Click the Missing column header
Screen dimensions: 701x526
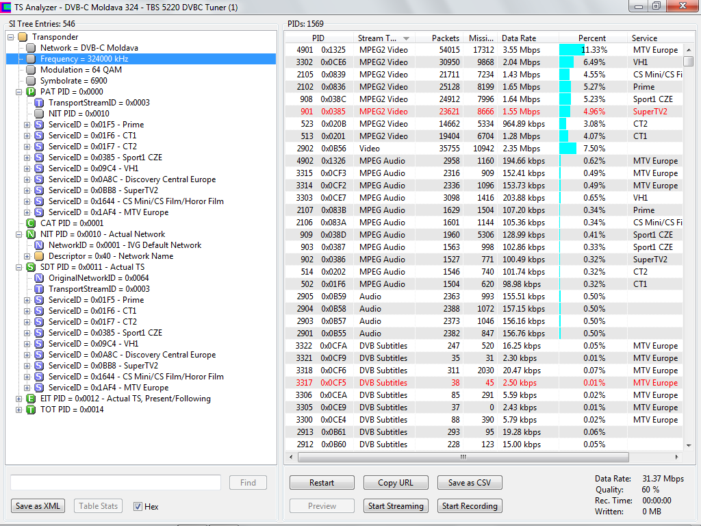coord(480,38)
